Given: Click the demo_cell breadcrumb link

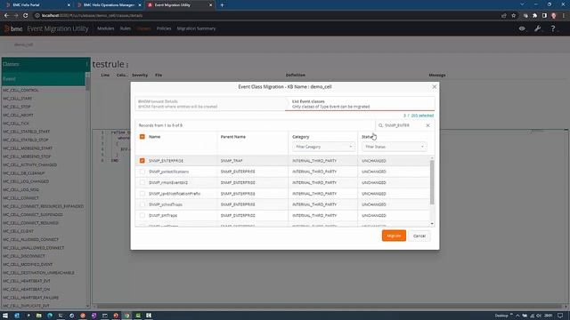Looking at the screenshot, I should (24, 44).
